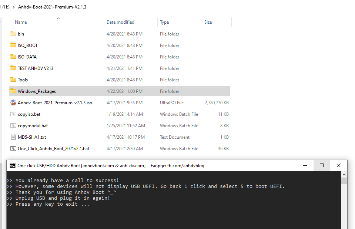
Task: Click the UltraISO File type cell
Action: tap(172, 103)
